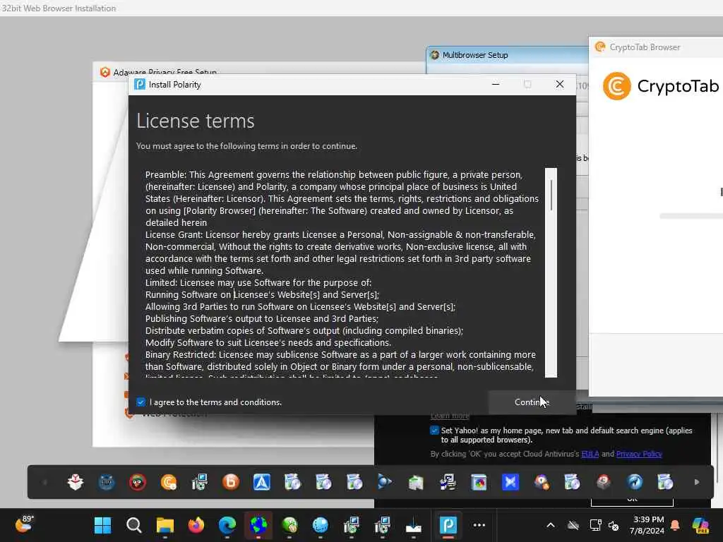Open the network display tray icon
Image resolution: width=723 pixels, height=542 pixels.
[595, 525]
